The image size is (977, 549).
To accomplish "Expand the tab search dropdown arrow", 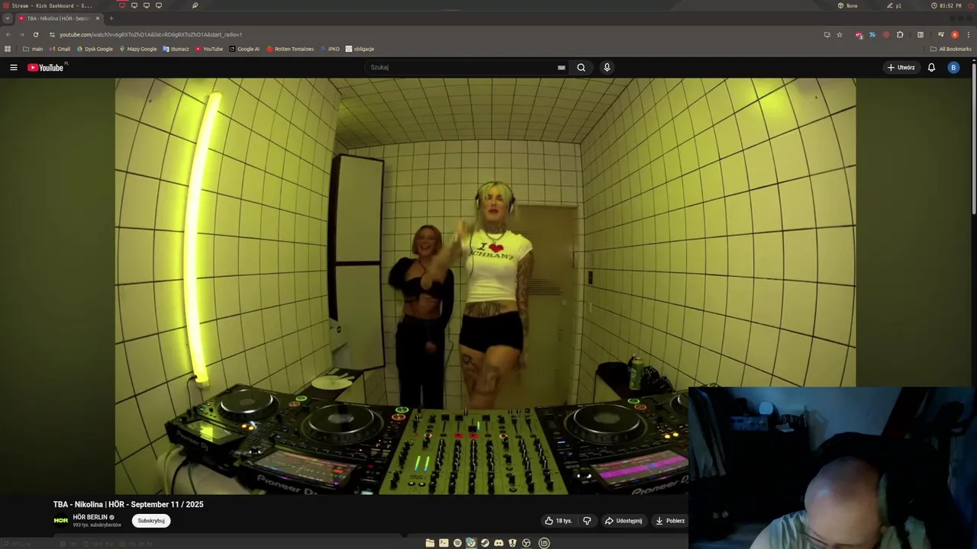I will click(7, 18).
